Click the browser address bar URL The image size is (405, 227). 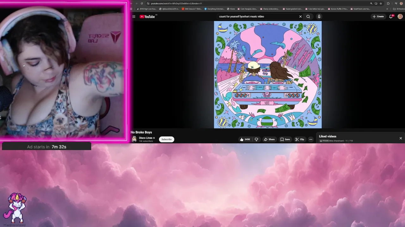coord(177,3)
